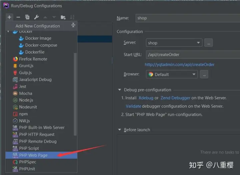
Task: Click the Move Up arrow icon
Action: coord(45,17)
